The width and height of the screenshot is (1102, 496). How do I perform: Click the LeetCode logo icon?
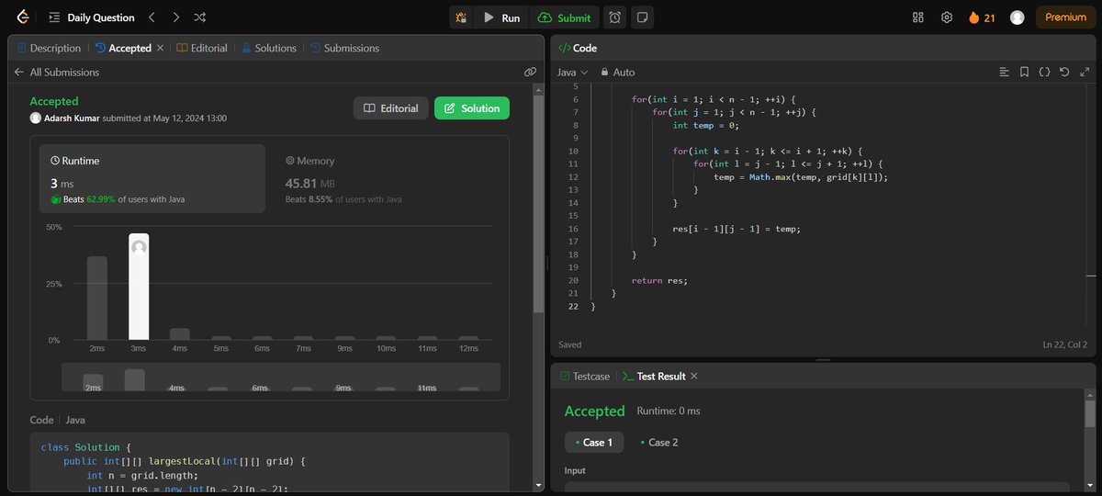pyautogui.click(x=22, y=17)
